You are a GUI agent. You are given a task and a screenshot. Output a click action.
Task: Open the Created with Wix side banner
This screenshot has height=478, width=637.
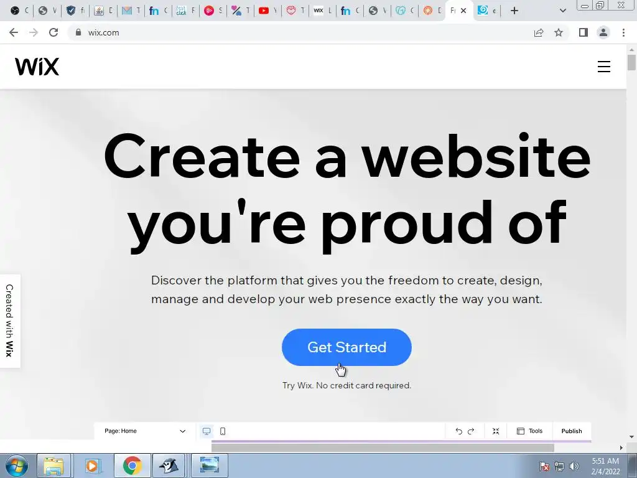[x=10, y=321]
